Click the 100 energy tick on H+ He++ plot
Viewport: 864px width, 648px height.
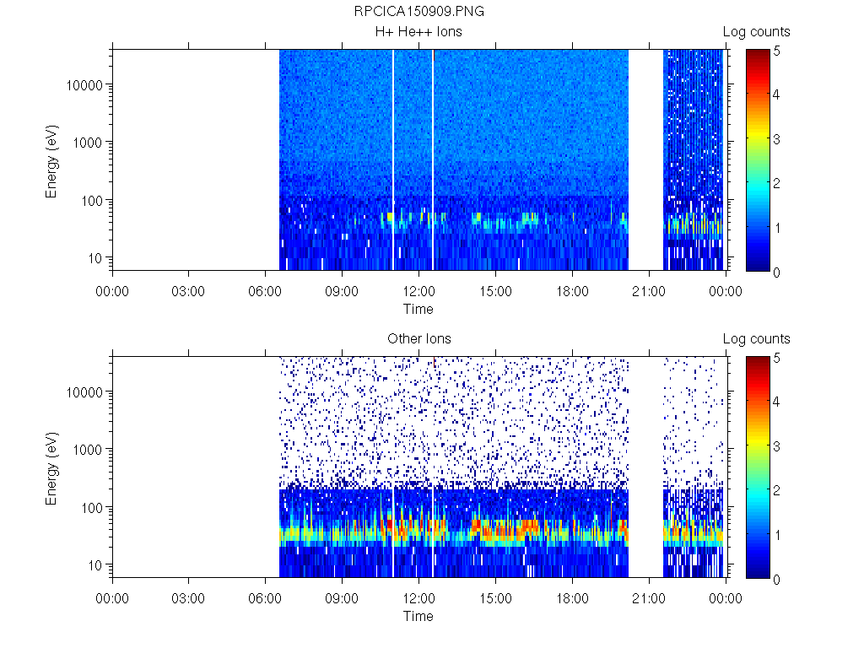pos(92,201)
